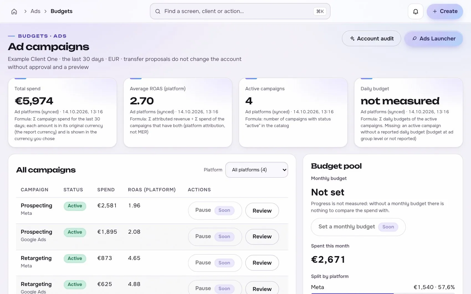Pause the Retargeting Meta campaign
The width and height of the screenshot is (471, 294).
tap(215, 263)
